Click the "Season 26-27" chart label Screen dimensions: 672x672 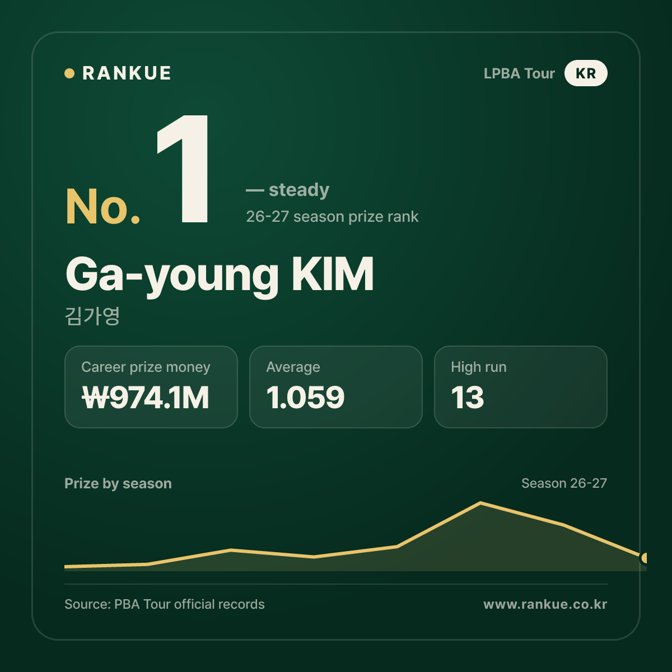[x=564, y=483]
